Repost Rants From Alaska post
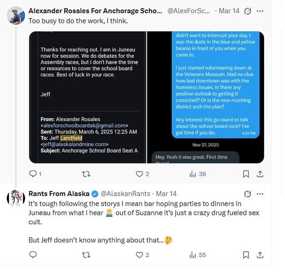Screen dimensions: 285x272 tap(86, 255)
